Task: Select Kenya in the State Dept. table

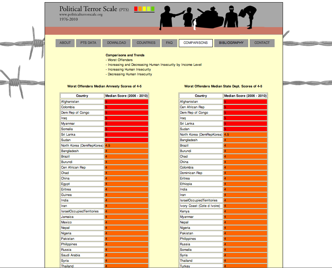Action: pos(201,211)
